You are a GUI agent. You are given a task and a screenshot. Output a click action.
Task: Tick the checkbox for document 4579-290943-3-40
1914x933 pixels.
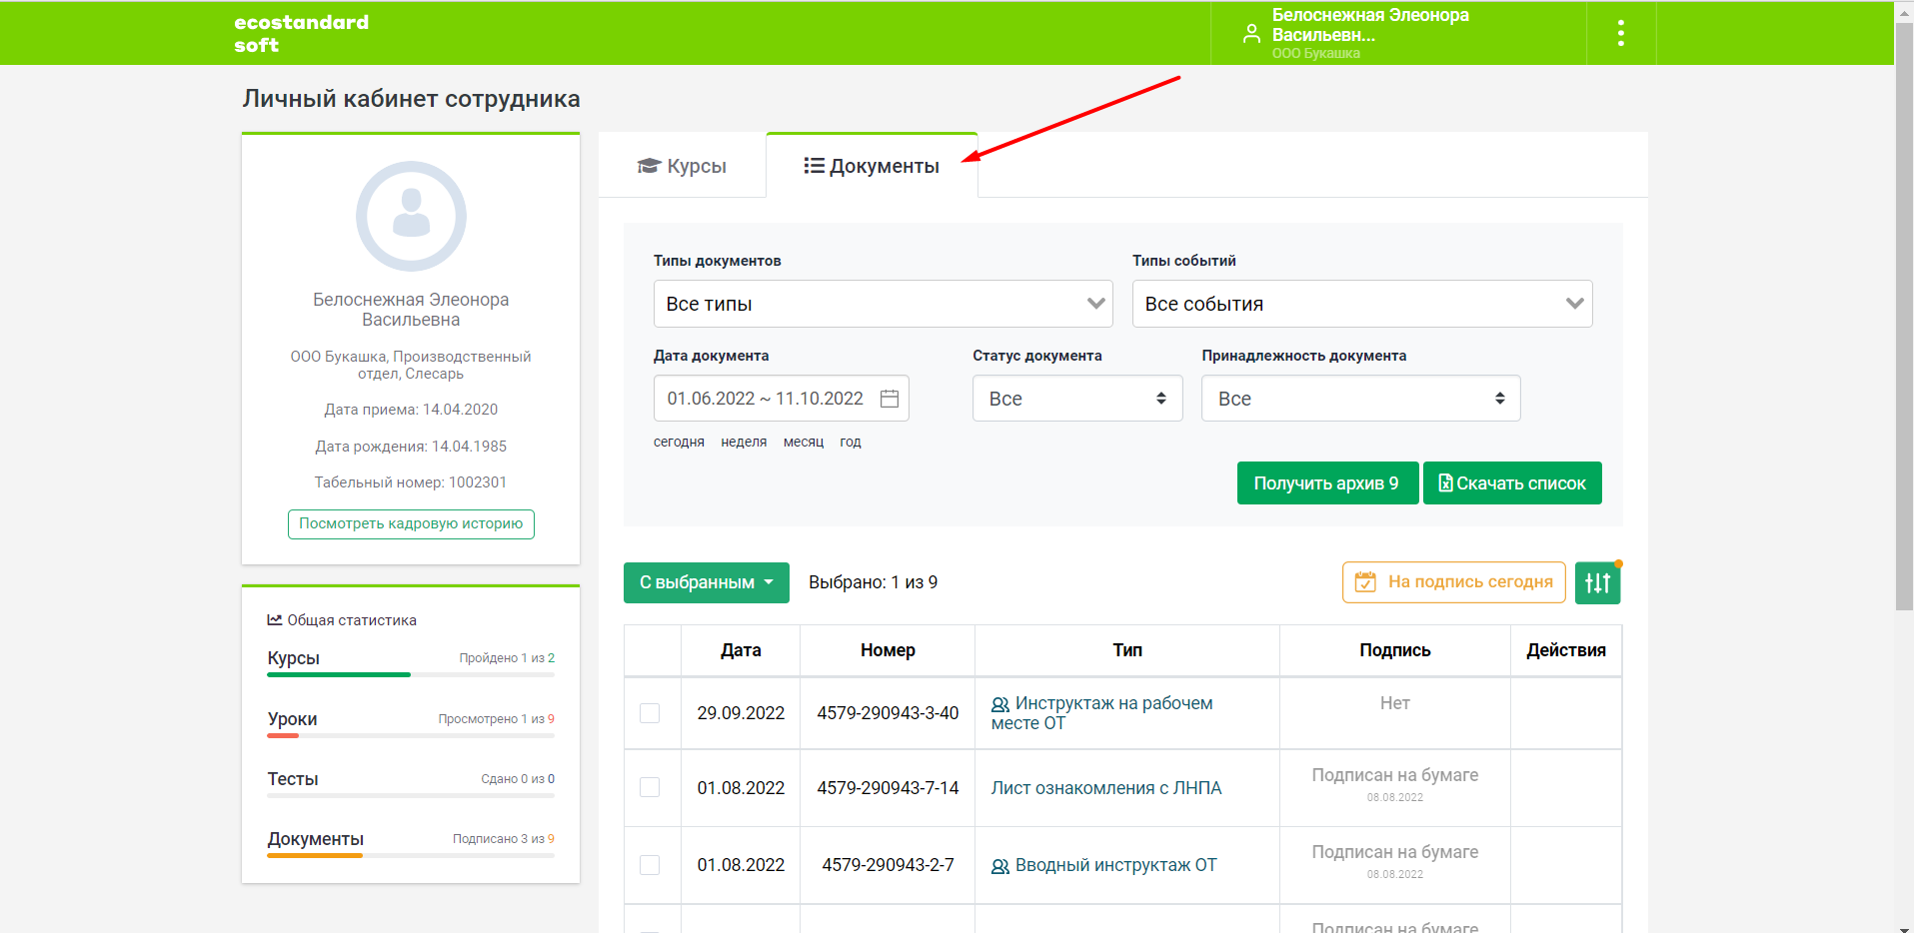point(650,713)
